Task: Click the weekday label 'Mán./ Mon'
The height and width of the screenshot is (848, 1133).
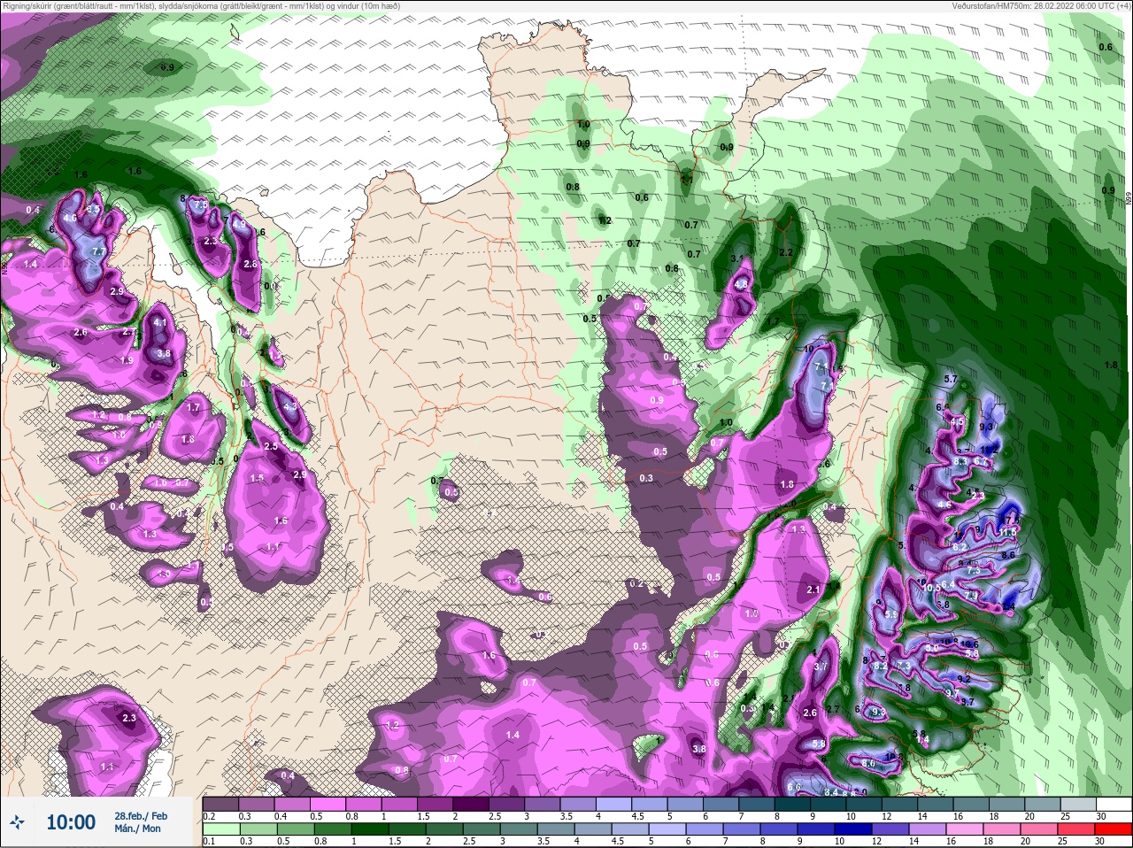Action: (x=137, y=829)
